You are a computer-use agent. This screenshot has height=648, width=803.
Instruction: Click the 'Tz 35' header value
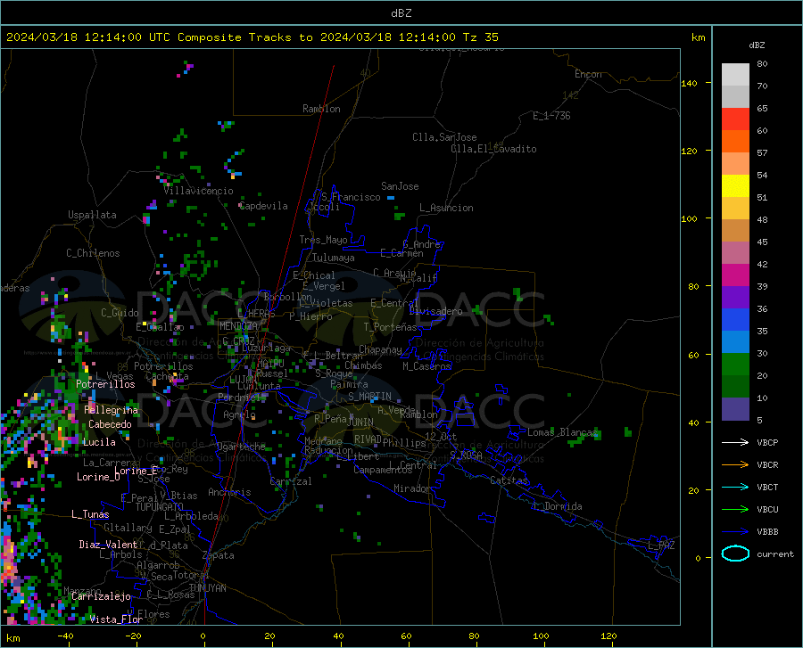point(480,37)
